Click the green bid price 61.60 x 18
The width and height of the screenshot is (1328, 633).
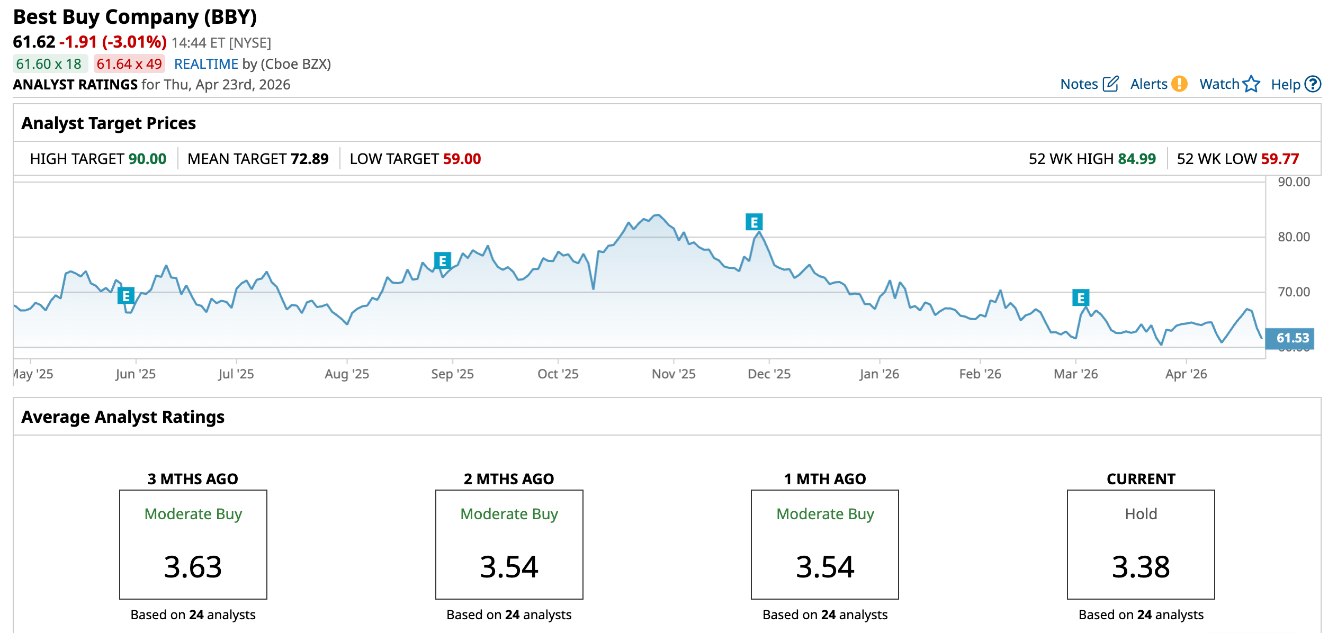49,64
